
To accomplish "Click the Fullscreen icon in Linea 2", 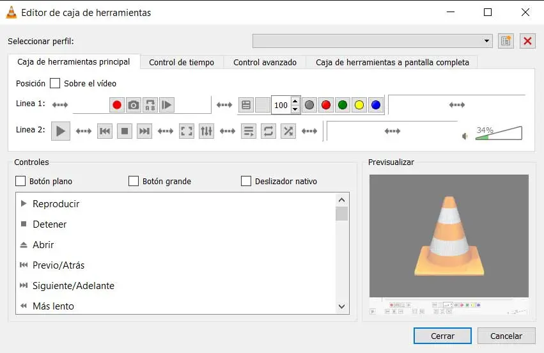I will point(187,131).
